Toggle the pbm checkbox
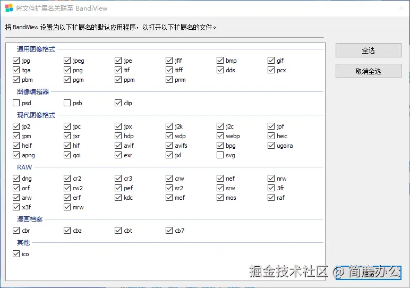Viewport: 410px width, 288px height. pos(16,80)
